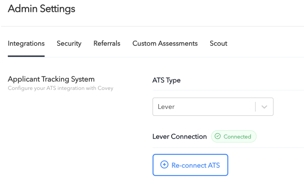
Task: Select the Custom Assessments tab
Action: [x=165, y=43]
